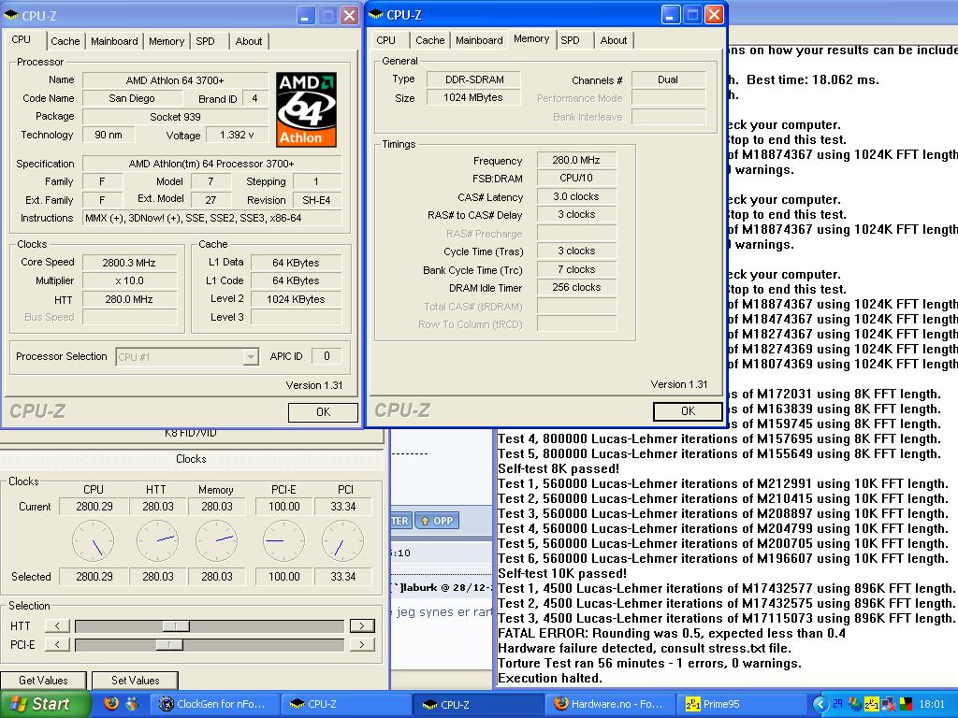Open the Mainboard tab in the left CPU-Z window
Image resolution: width=958 pixels, height=718 pixels.
pyautogui.click(x=114, y=41)
